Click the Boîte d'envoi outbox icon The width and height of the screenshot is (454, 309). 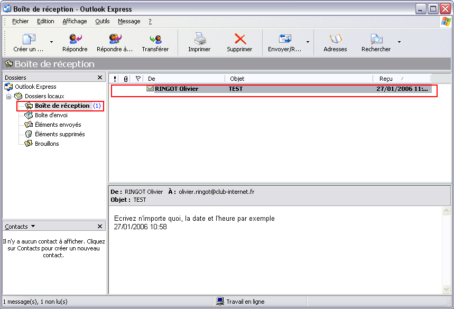click(x=29, y=115)
